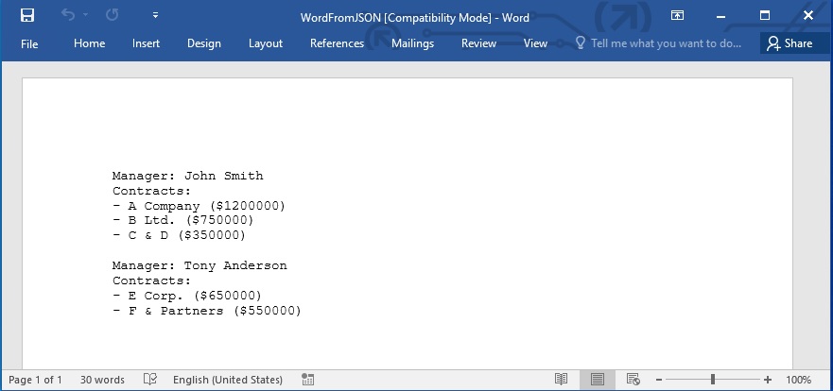
Task: Open language menu for English (United States)
Action: point(227,380)
